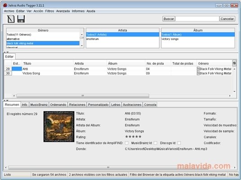Open the table column chooser icon
This screenshot has width=241, height=180.
click(x=234, y=63)
